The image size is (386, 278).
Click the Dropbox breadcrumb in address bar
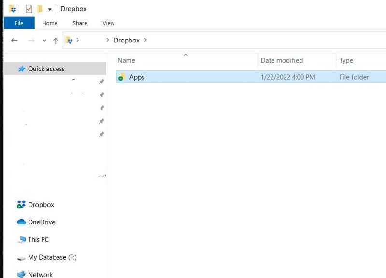[x=127, y=41]
